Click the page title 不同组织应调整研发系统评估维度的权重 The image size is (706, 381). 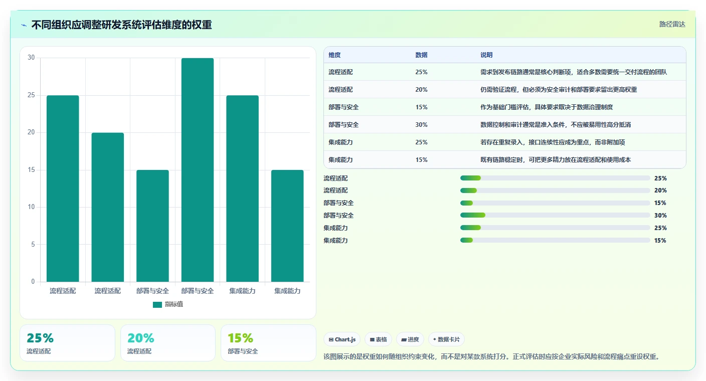(x=121, y=25)
